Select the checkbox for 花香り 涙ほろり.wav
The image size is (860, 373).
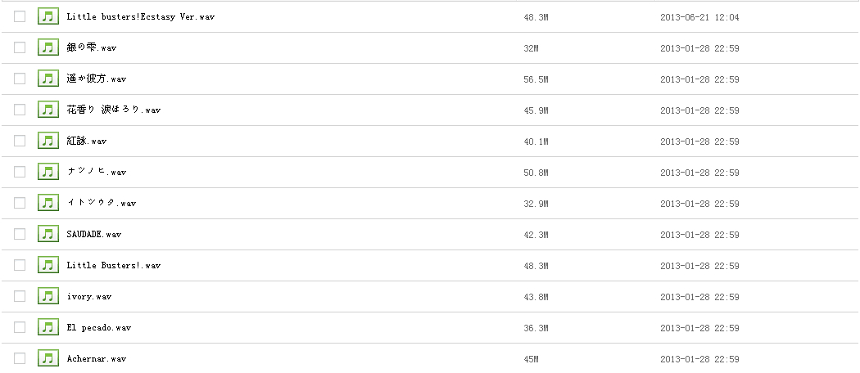click(20, 110)
